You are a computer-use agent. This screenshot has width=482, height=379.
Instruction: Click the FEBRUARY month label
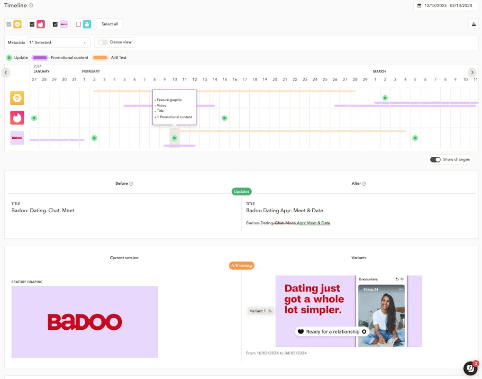point(91,72)
